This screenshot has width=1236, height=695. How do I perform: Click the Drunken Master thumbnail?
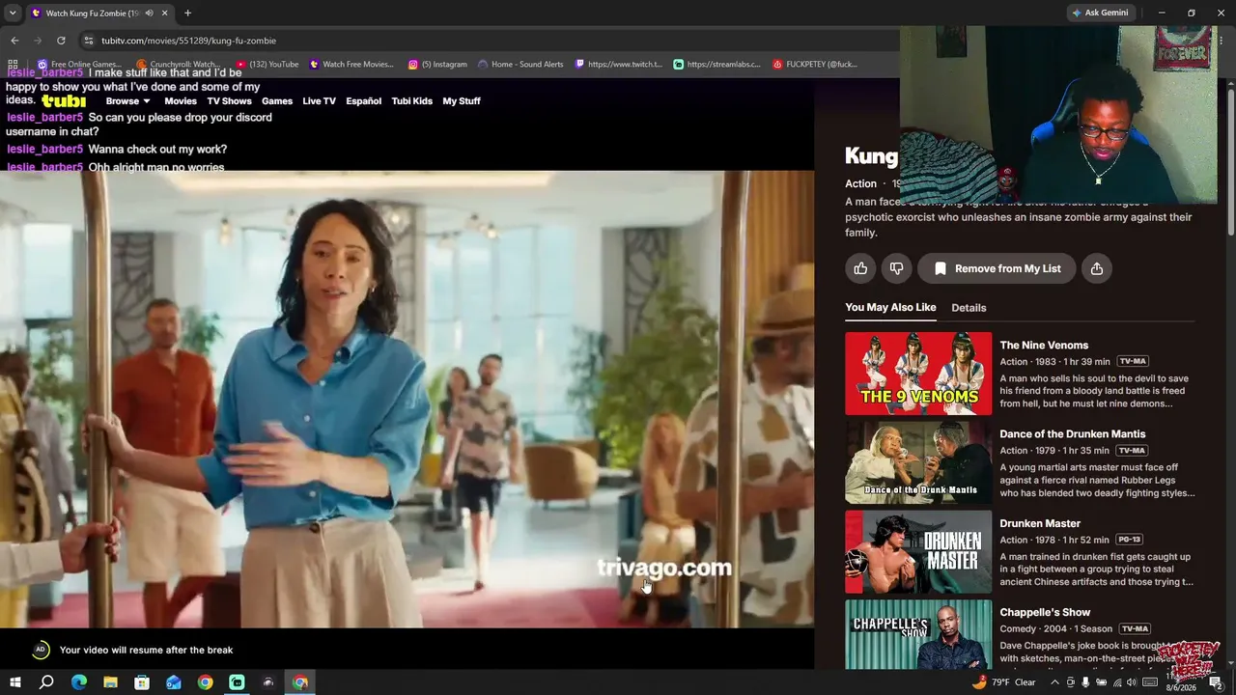coord(918,552)
